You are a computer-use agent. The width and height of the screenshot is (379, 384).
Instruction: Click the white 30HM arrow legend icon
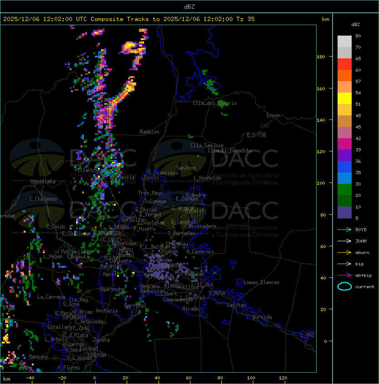[344, 241]
